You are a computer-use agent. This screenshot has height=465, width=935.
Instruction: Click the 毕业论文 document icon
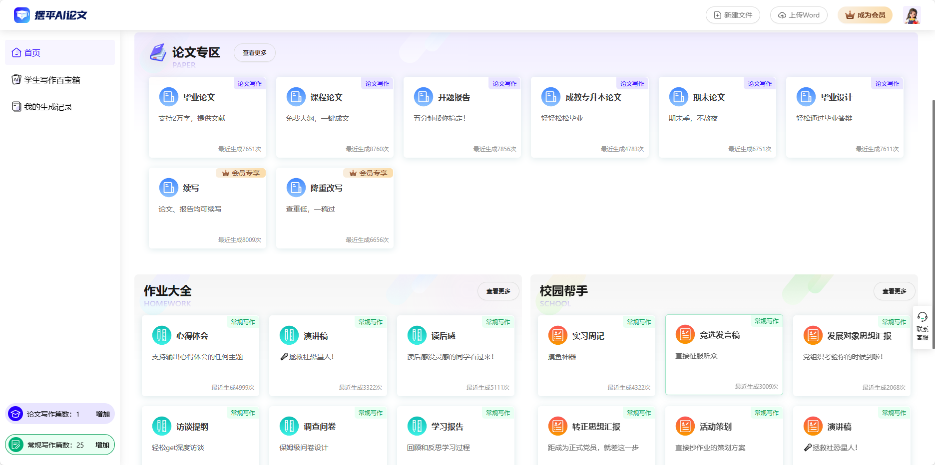pyautogui.click(x=169, y=97)
